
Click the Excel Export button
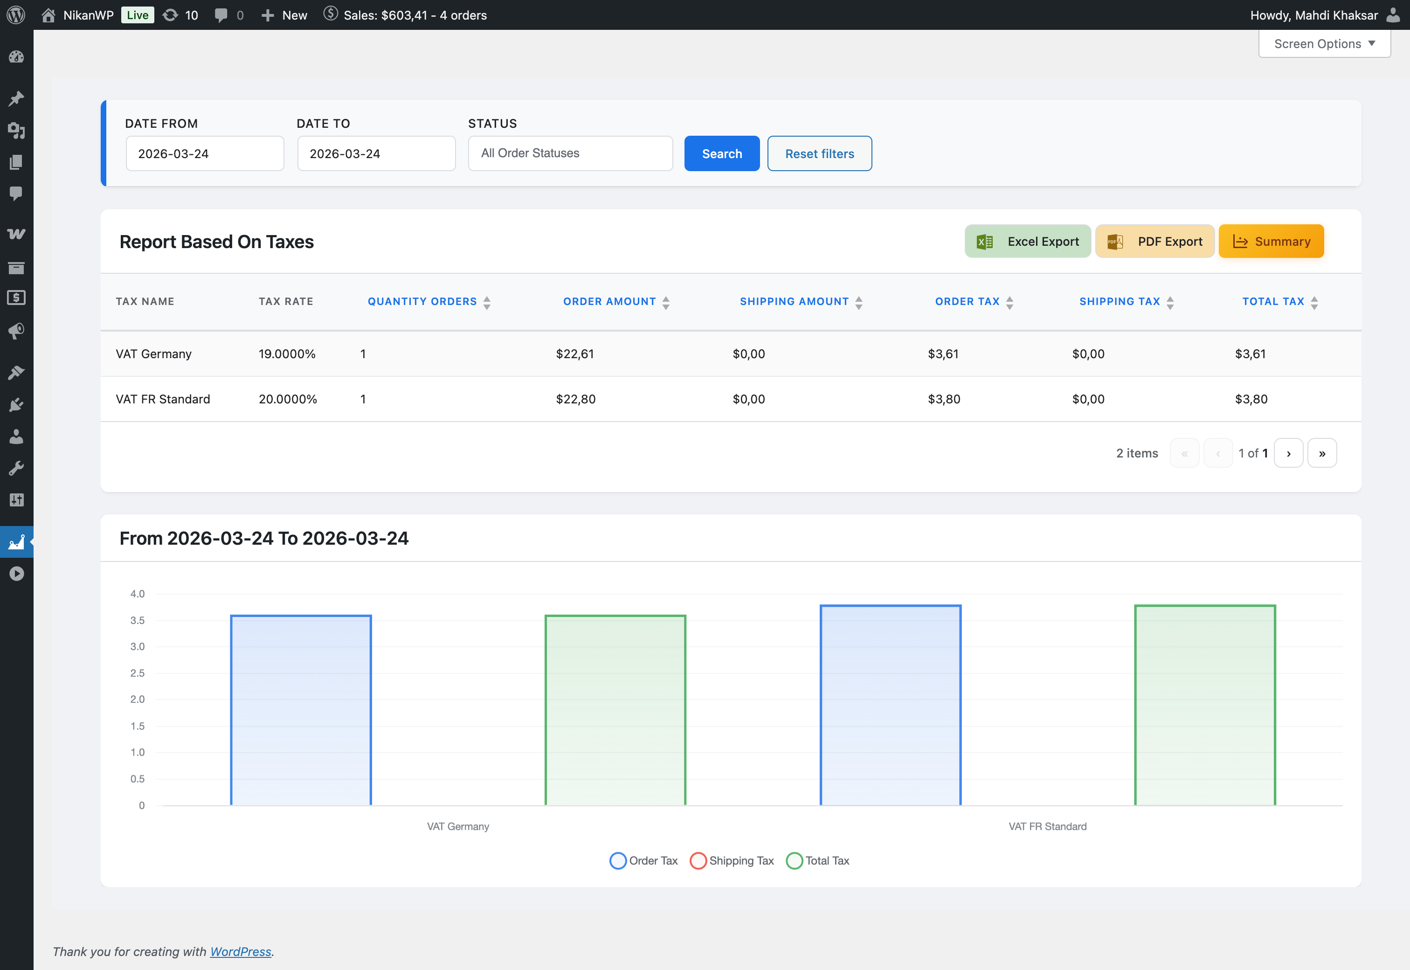pos(1027,241)
